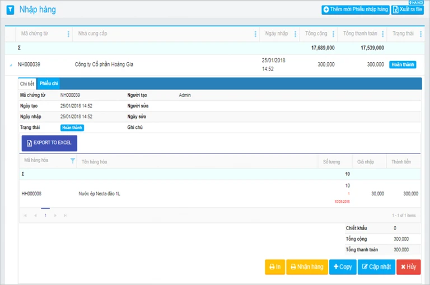Open the Mã chứng từ column menu dots
Viewport: 430px width, 285px height.
(68, 34)
